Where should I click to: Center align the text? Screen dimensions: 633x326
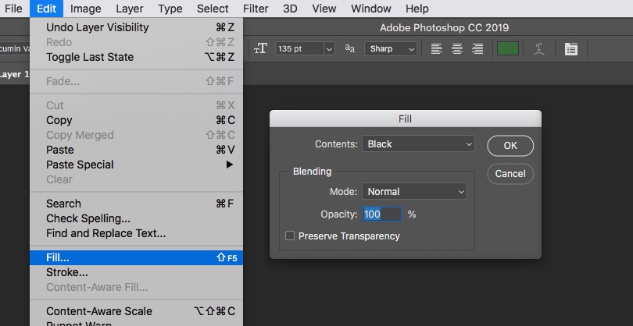(457, 48)
